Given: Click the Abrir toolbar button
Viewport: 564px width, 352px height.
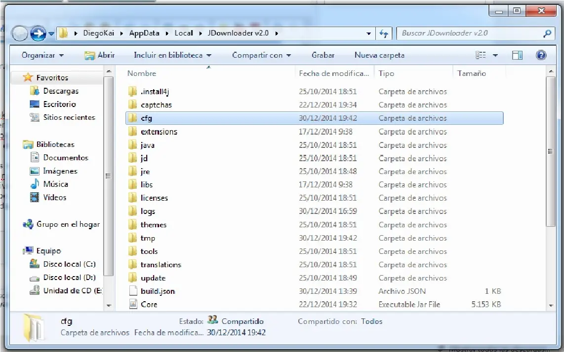Looking at the screenshot, I should (x=100, y=55).
